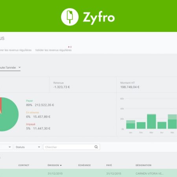Click the Montant HT value 198.749,04 €

pos(130,87)
